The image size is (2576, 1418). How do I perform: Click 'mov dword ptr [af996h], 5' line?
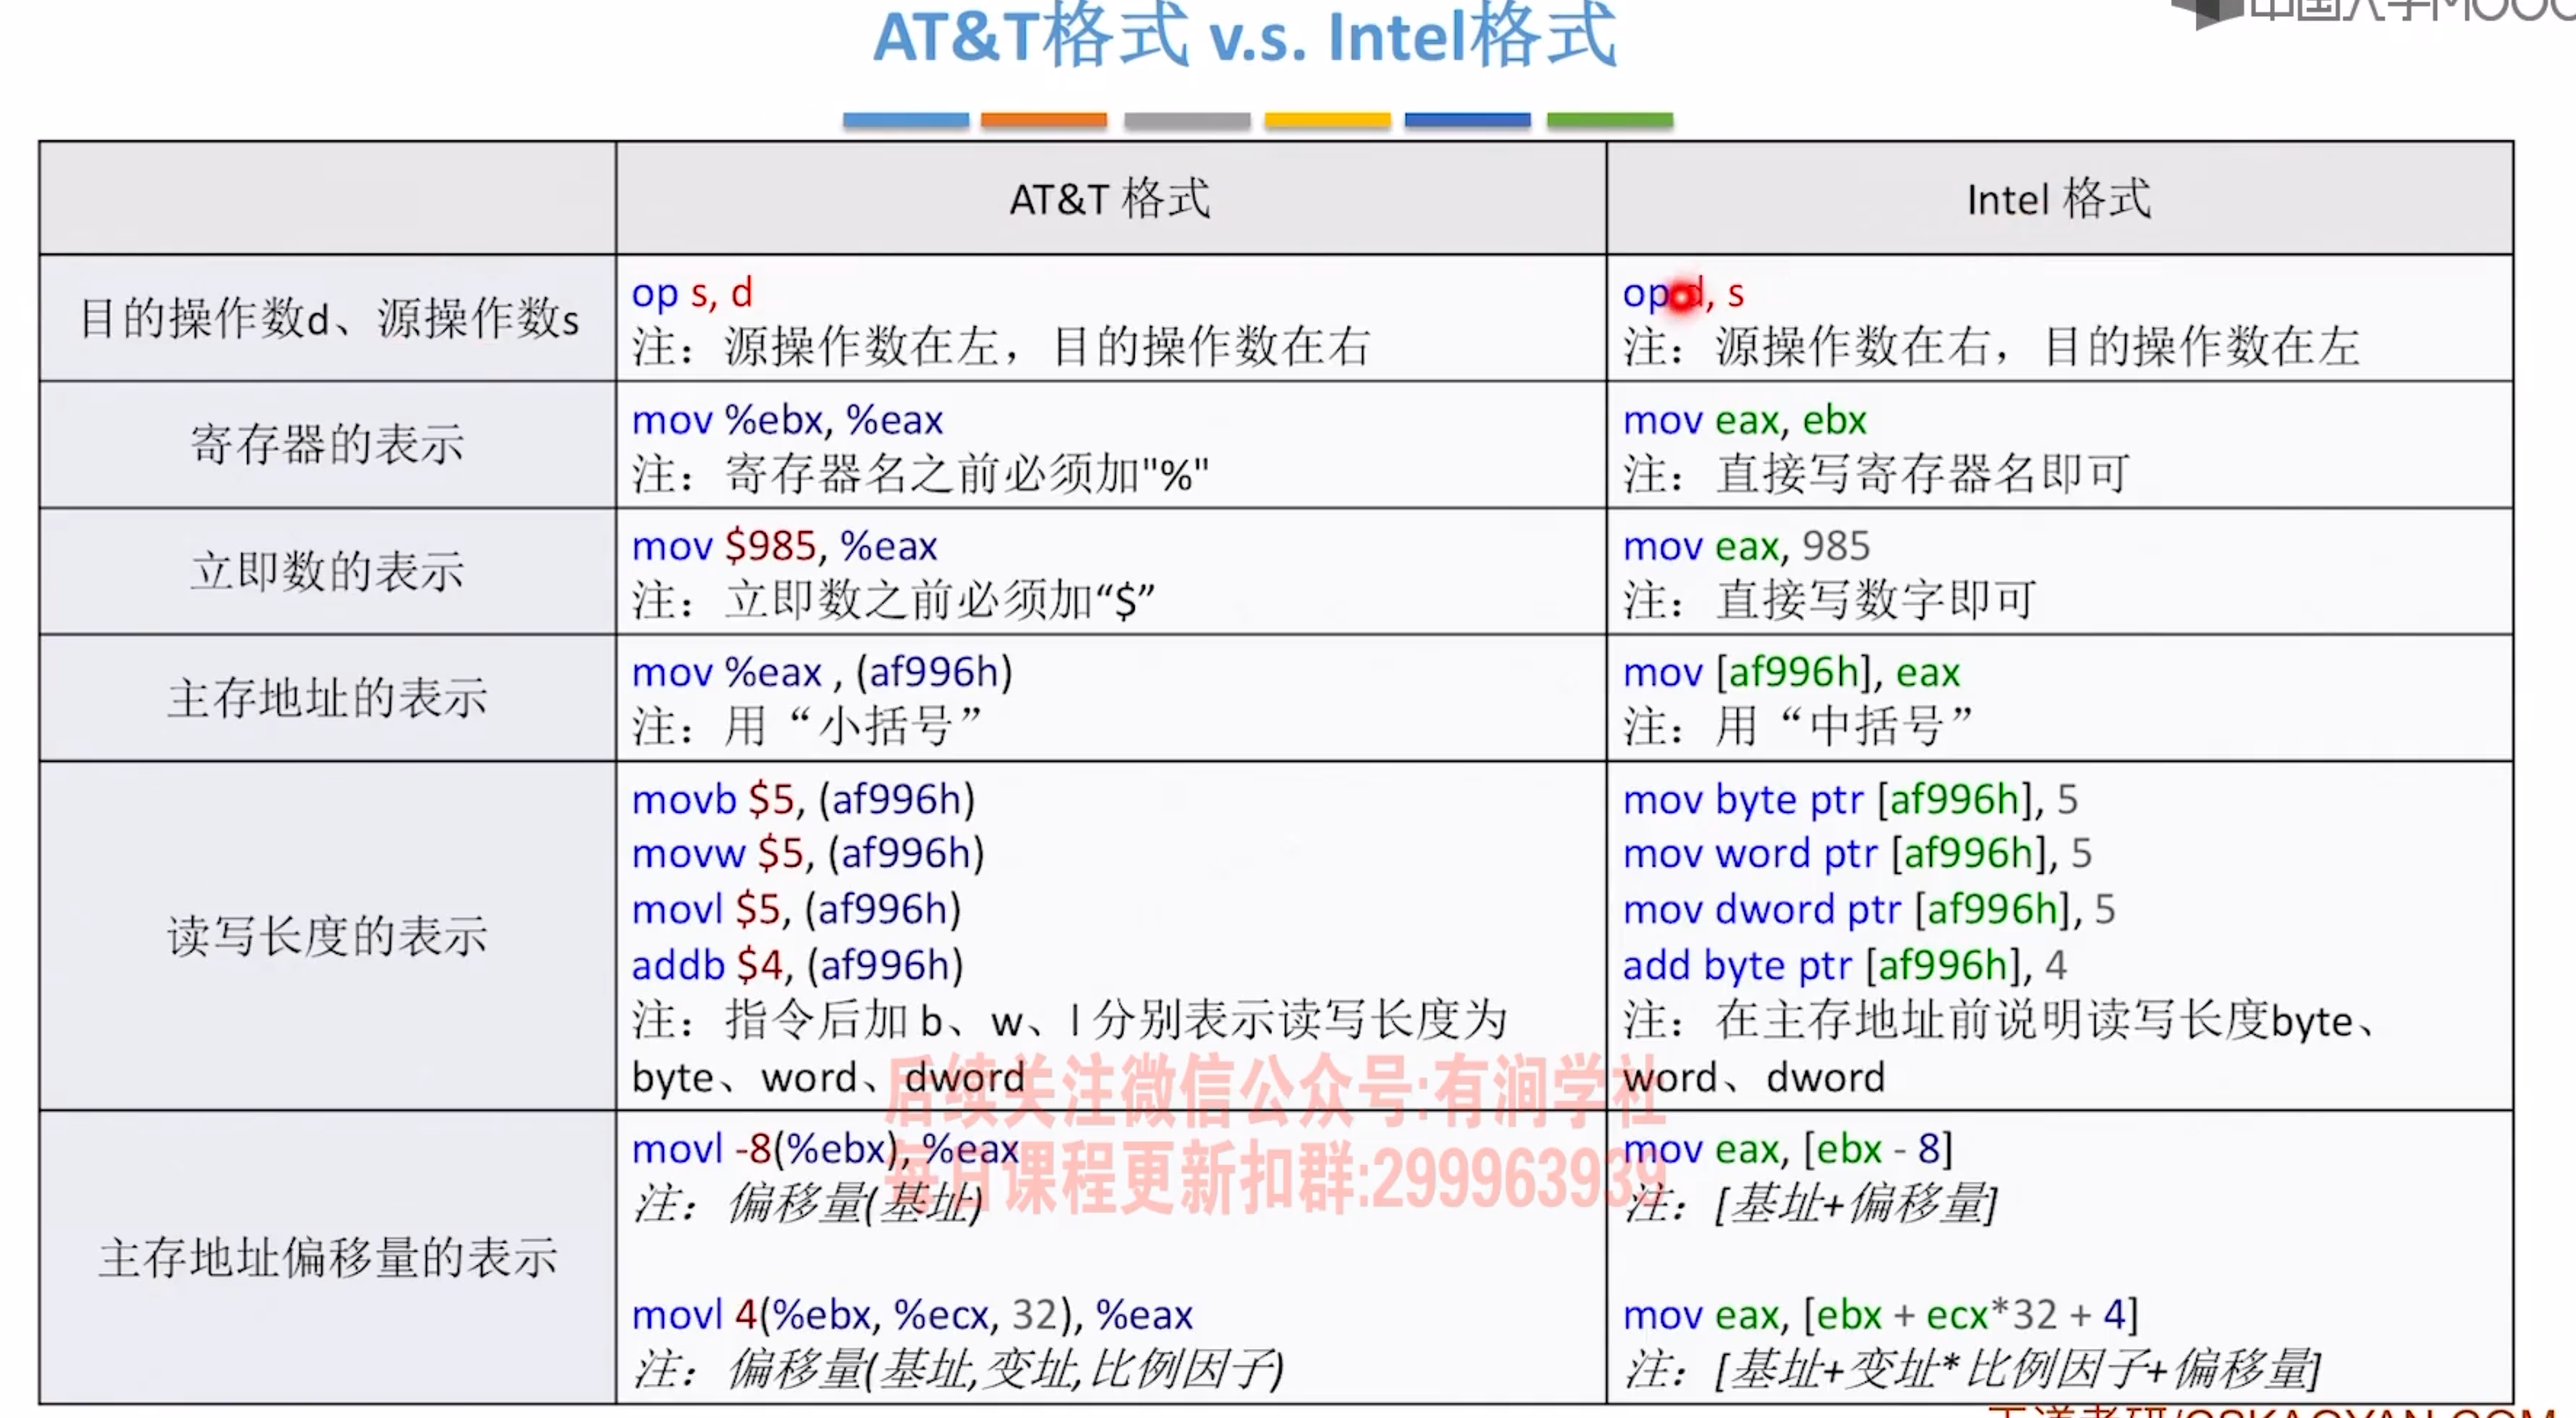point(1868,909)
